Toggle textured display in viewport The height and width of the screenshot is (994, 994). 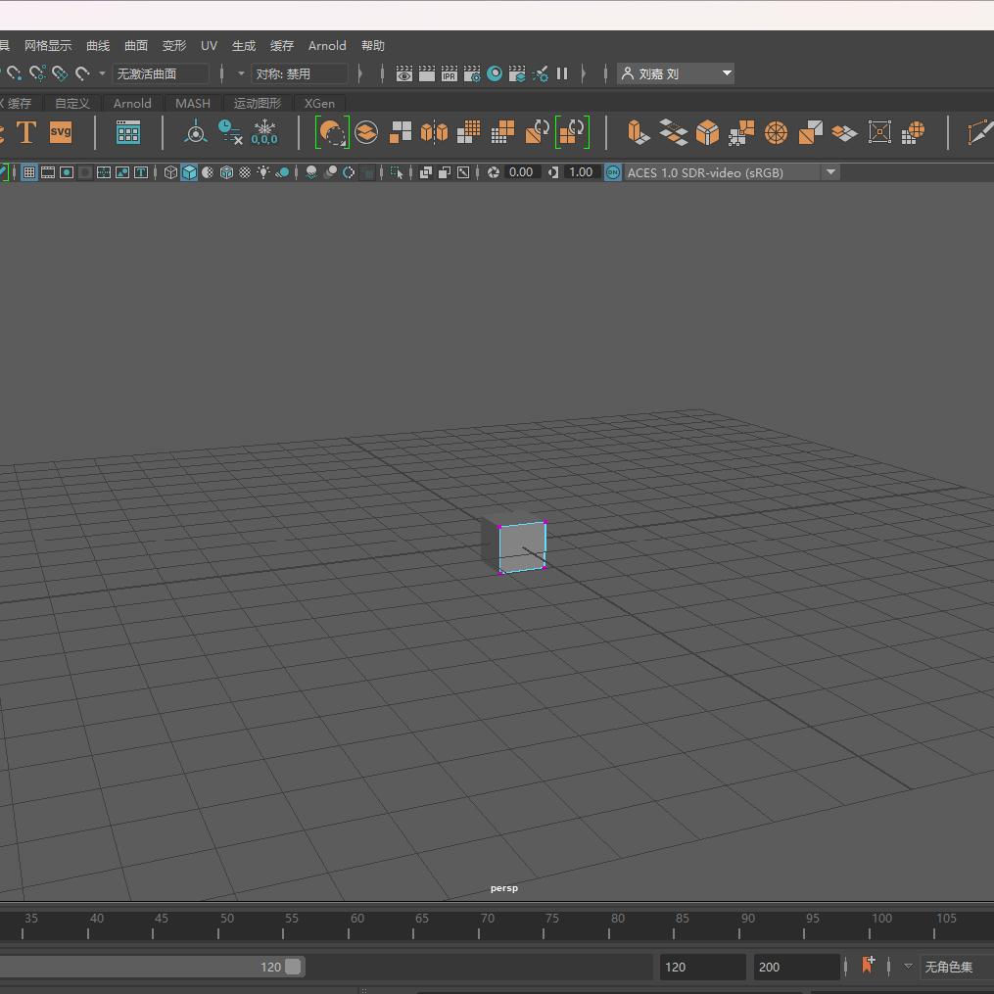(245, 172)
